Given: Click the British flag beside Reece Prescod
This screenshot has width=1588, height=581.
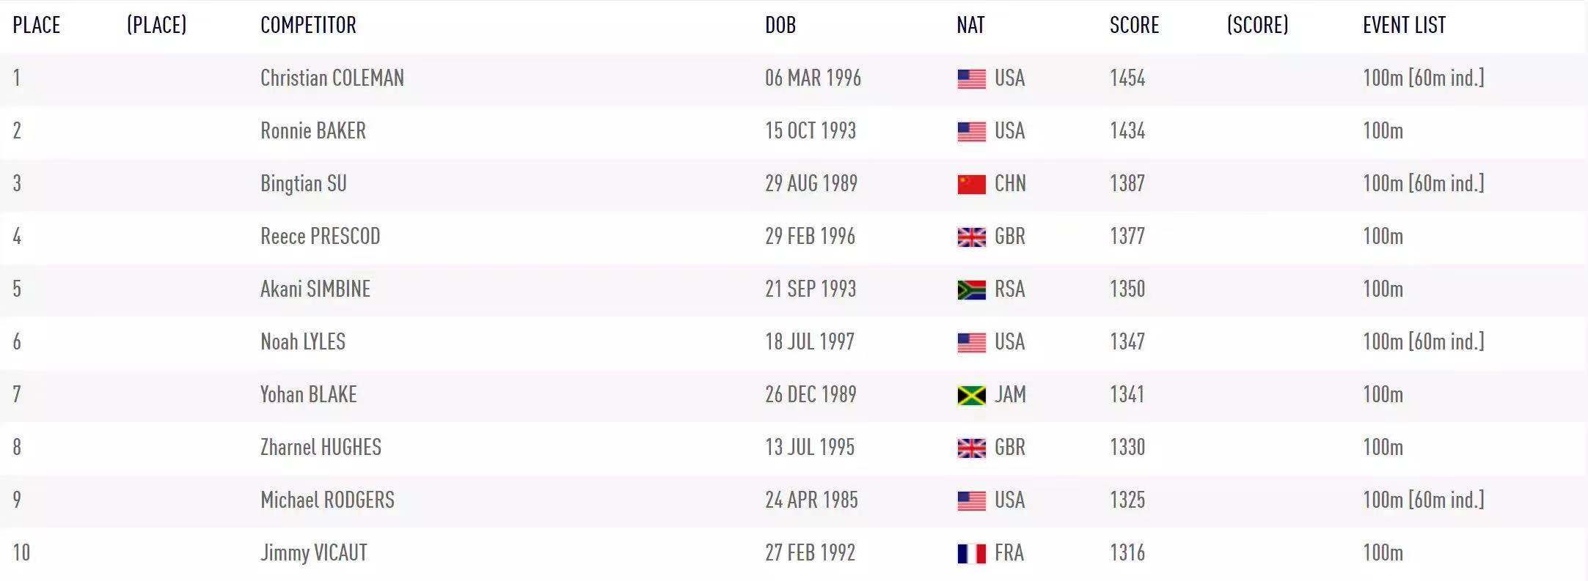Looking at the screenshot, I should coord(971,237).
